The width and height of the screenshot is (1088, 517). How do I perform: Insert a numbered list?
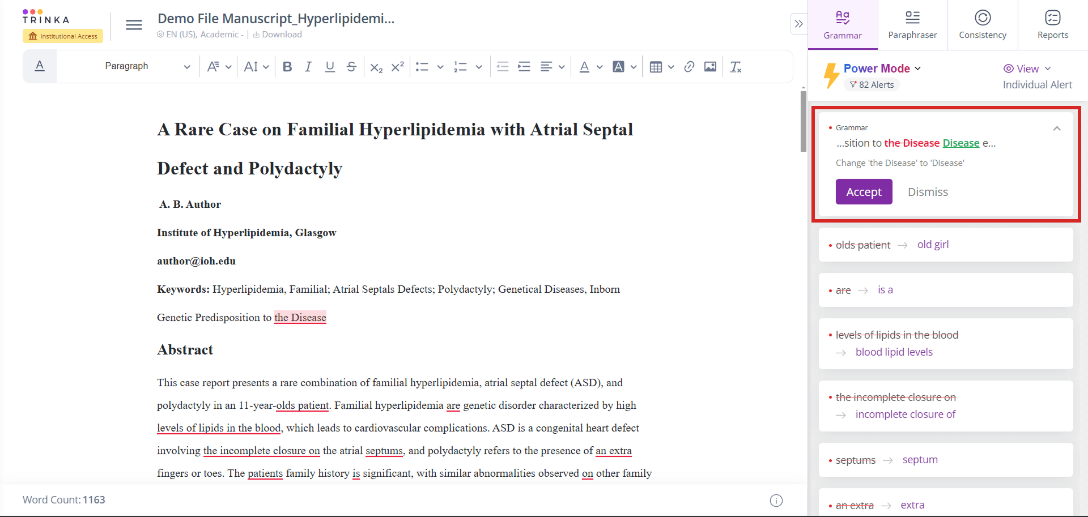click(460, 67)
